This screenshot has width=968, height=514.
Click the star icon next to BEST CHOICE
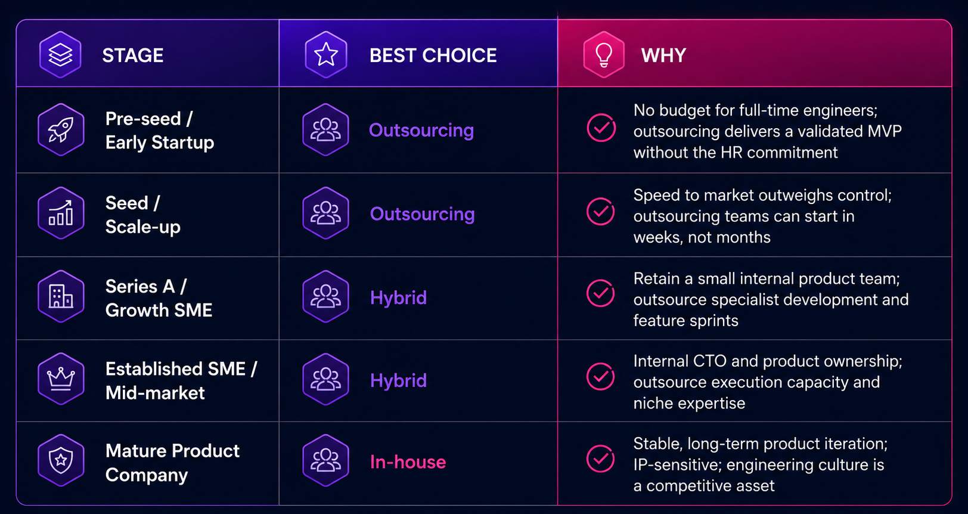coord(326,55)
